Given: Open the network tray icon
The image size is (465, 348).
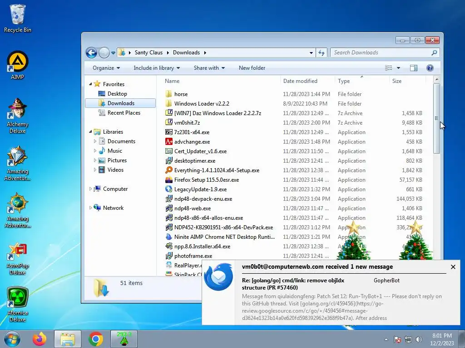Looking at the screenshot, I should click(408, 339).
